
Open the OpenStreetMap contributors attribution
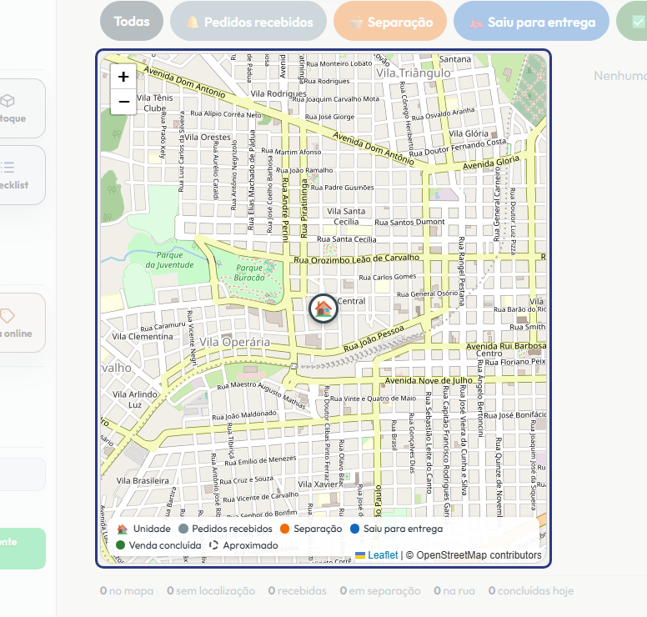tap(479, 555)
